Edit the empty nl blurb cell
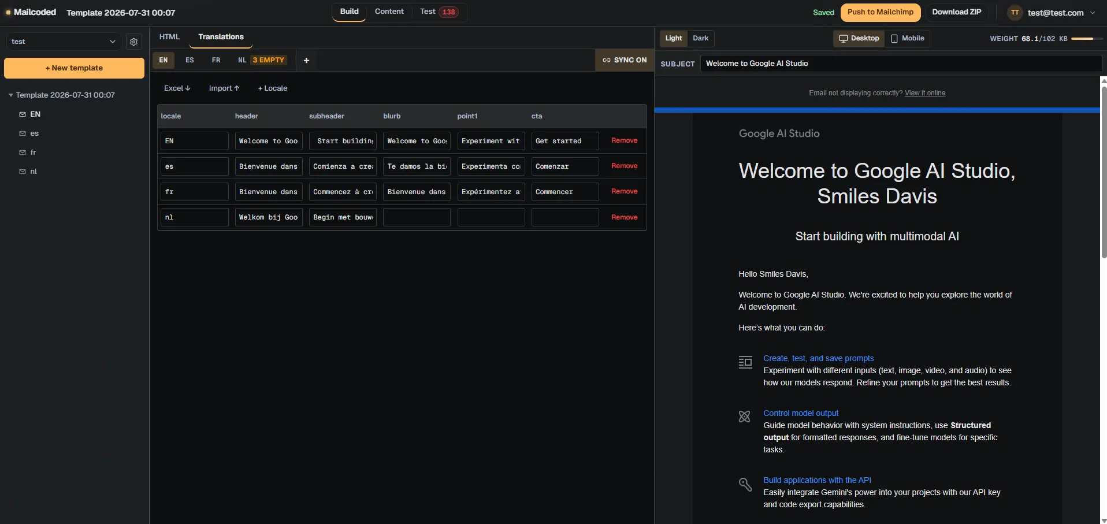1107x524 pixels. click(417, 217)
